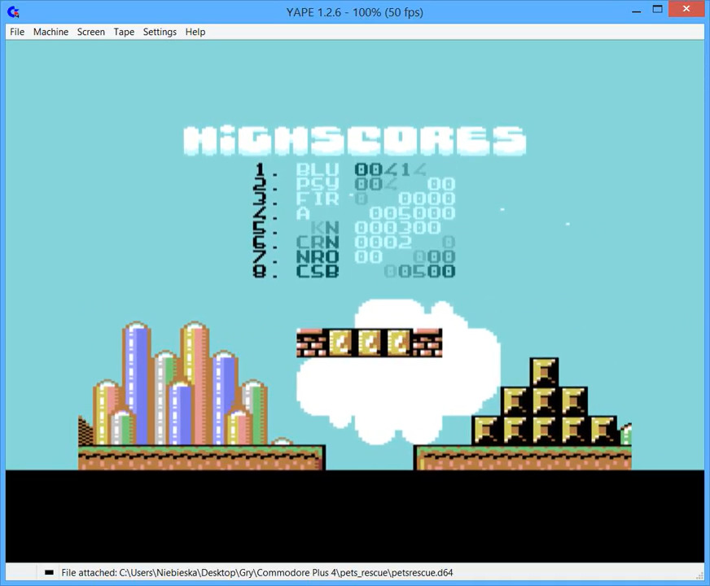The height and width of the screenshot is (586, 710).
Task: Select the FIR highscore name
Action: pos(318,199)
